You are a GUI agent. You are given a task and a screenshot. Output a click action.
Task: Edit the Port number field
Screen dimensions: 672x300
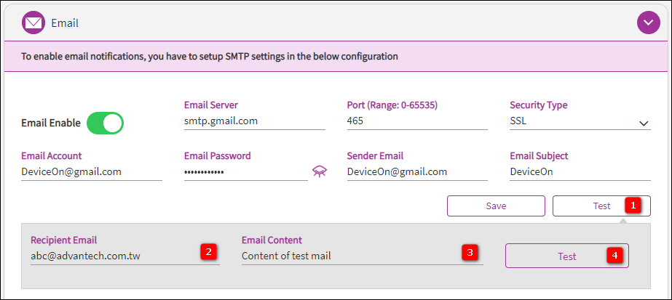[416, 121]
